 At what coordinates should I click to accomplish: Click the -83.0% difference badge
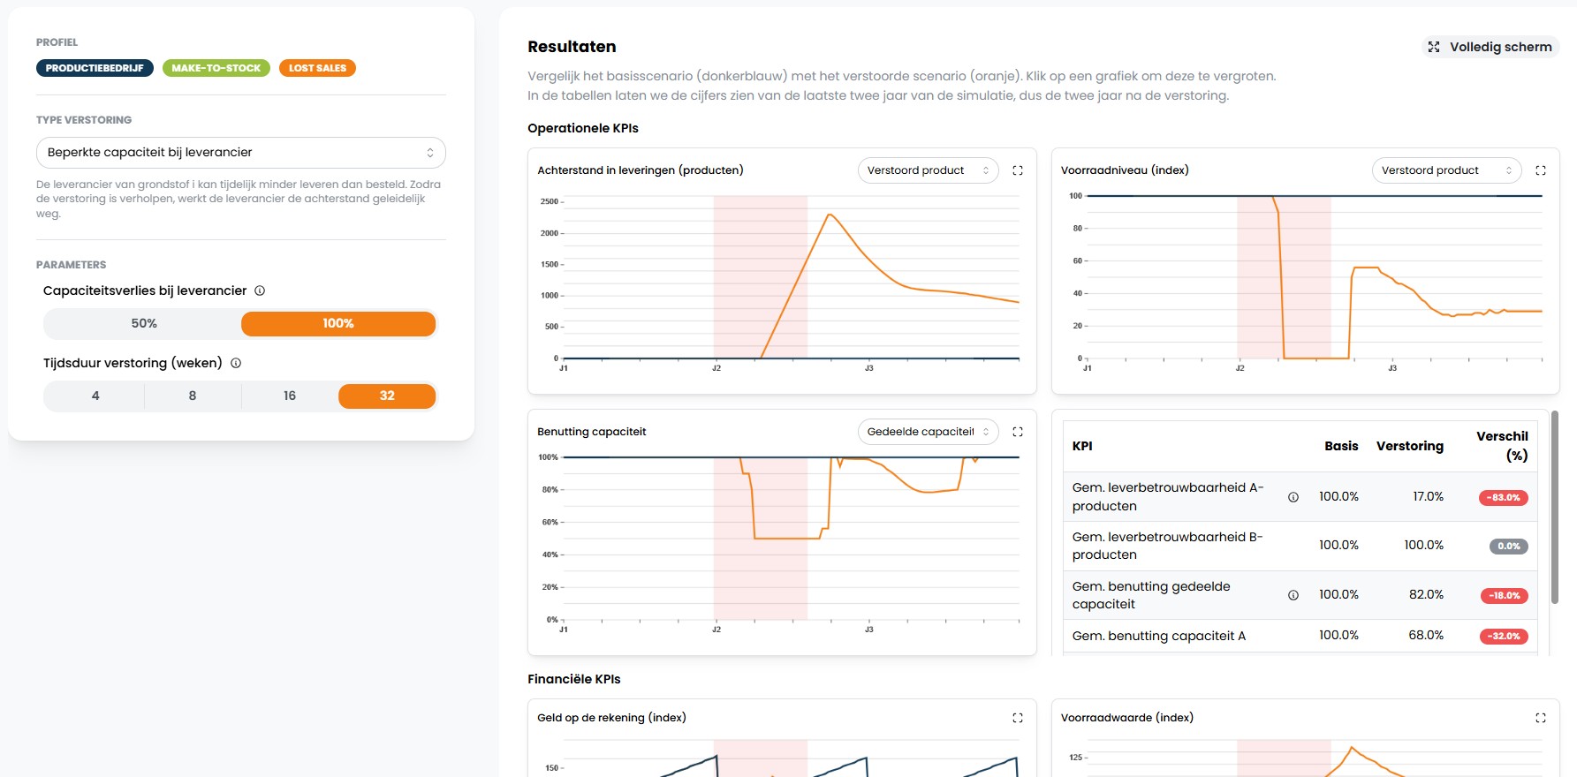point(1504,498)
